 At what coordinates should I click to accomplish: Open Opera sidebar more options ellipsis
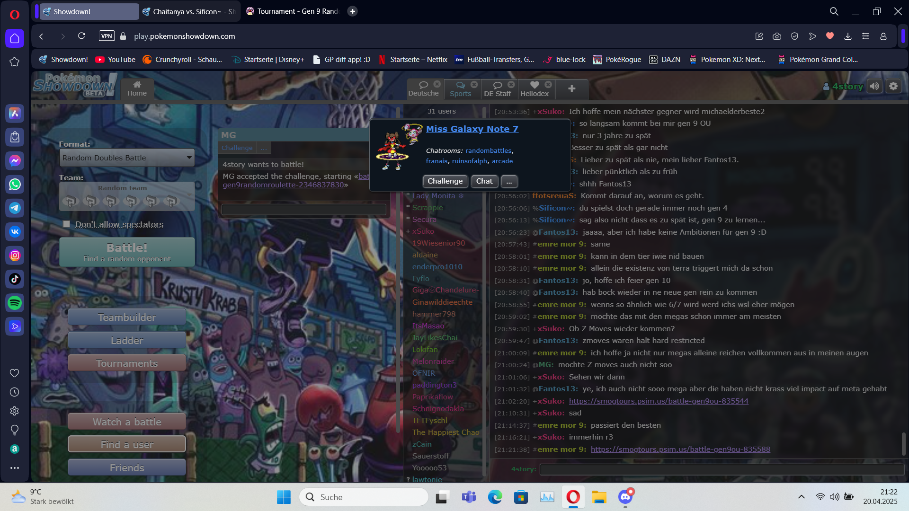click(x=15, y=468)
